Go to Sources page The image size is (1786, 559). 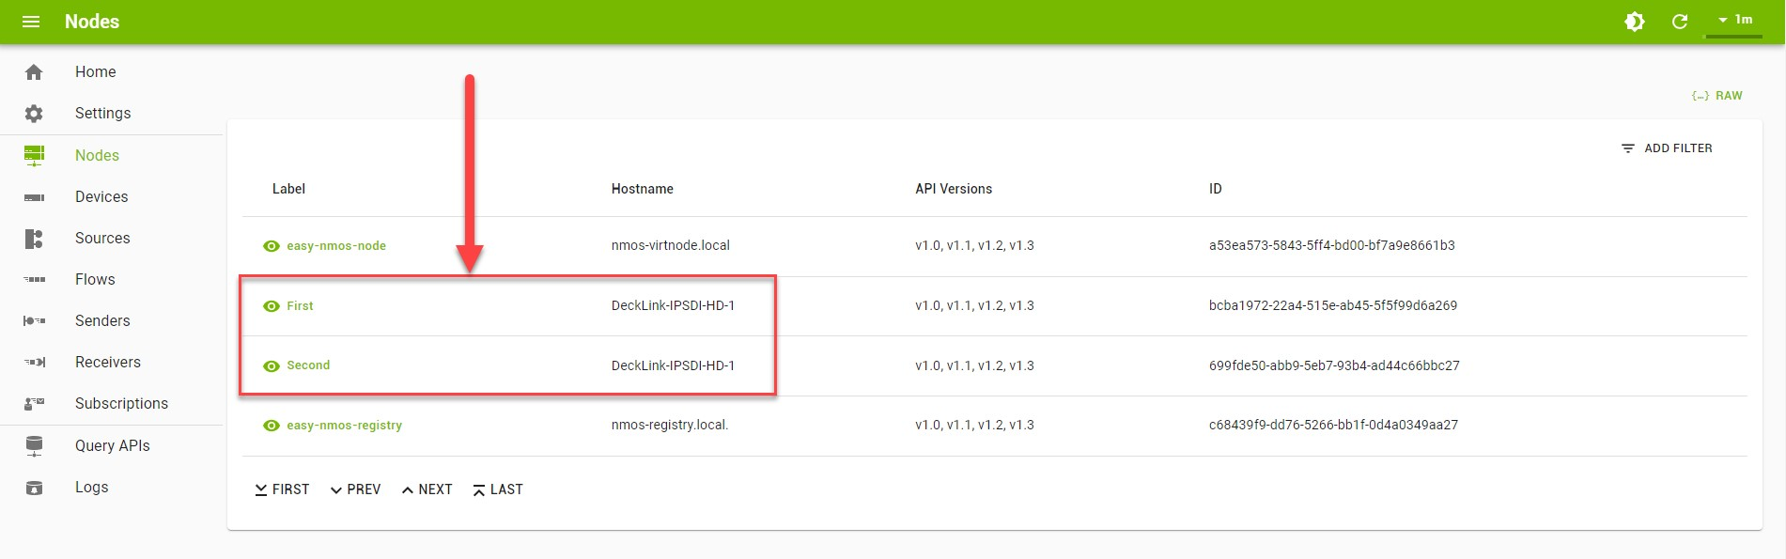coord(102,239)
